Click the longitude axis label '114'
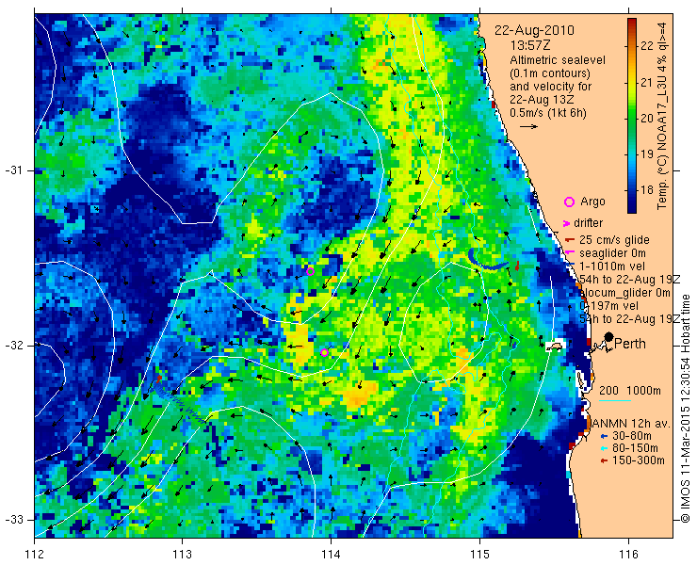 point(331,555)
